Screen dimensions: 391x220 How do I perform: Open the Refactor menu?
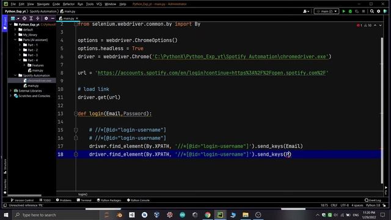tap(68, 4)
